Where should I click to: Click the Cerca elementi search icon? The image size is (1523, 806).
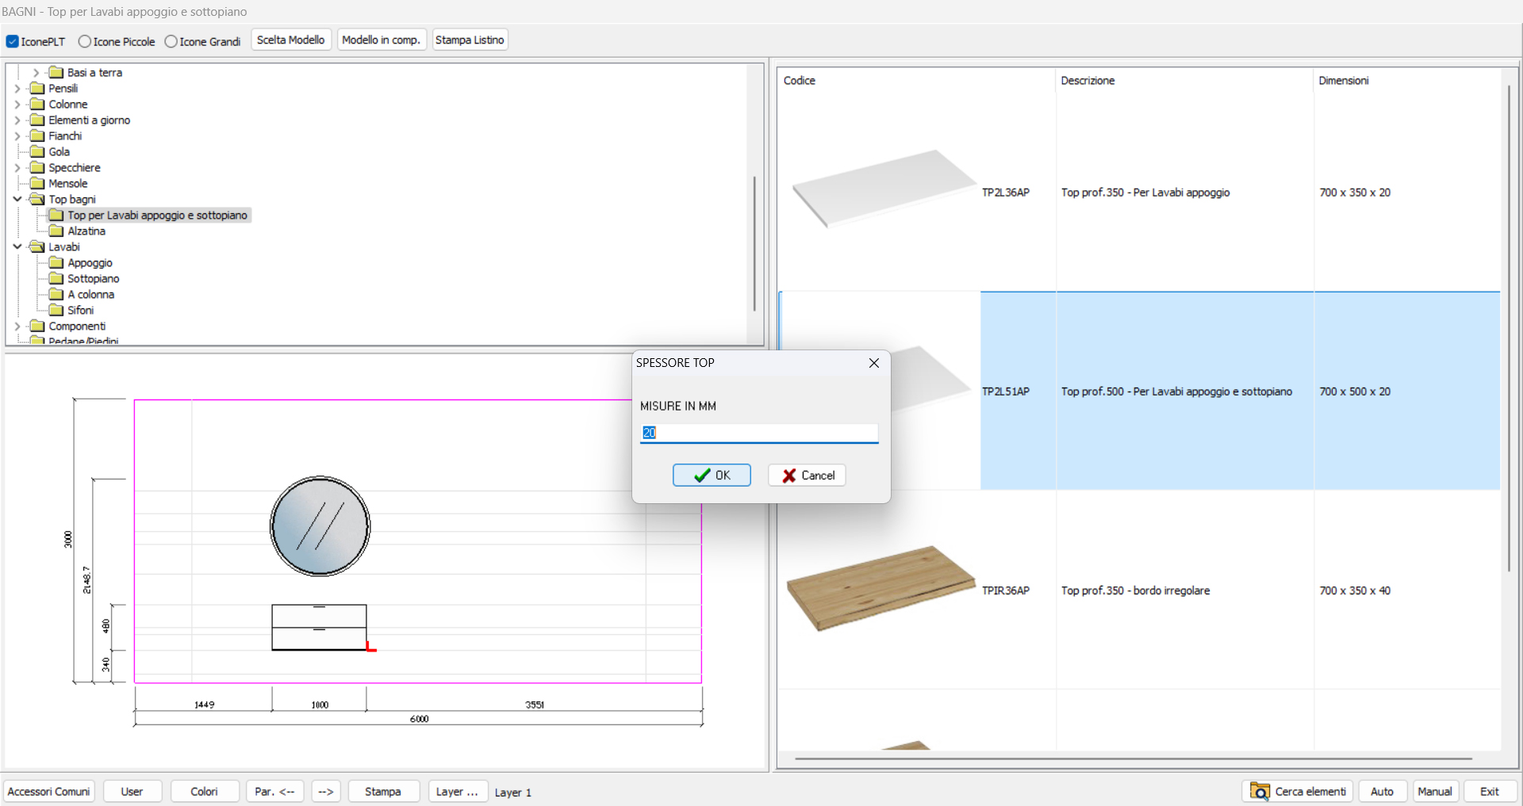[x=1260, y=791]
